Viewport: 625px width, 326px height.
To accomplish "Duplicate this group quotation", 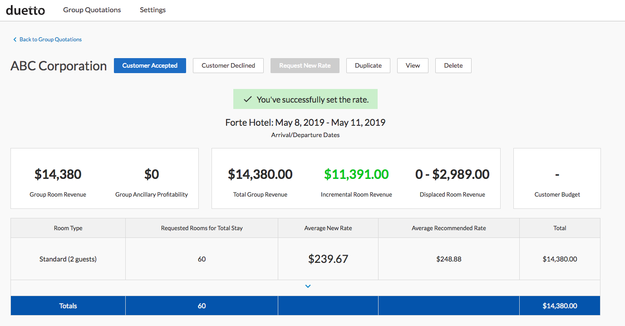I will pos(368,65).
